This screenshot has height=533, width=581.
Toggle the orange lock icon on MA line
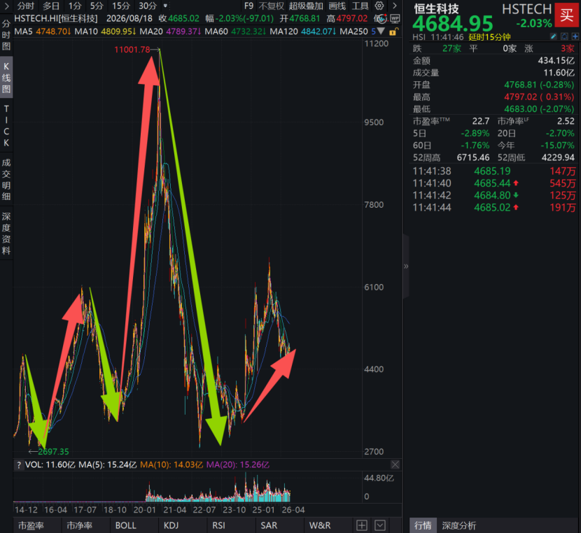coord(393,32)
